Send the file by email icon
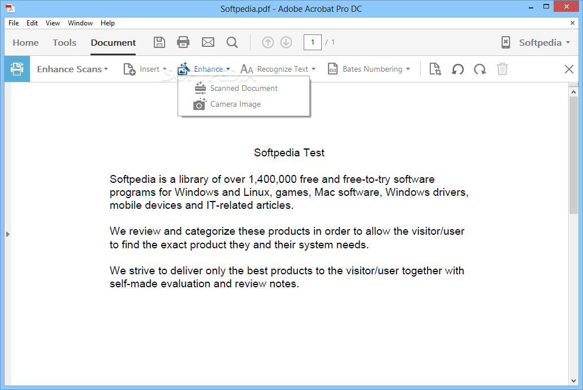The width and height of the screenshot is (583, 390). [208, 42]
